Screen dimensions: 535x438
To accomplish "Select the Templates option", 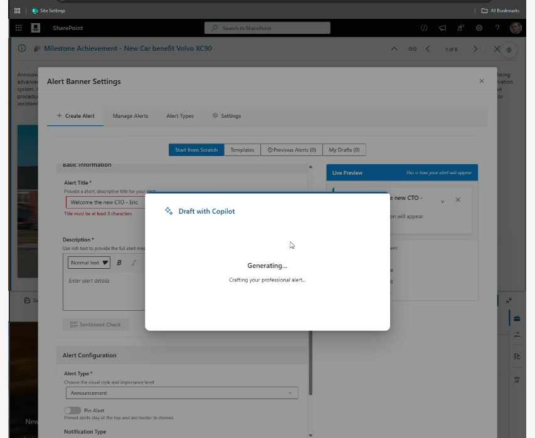I will click(x=242, y=150).
